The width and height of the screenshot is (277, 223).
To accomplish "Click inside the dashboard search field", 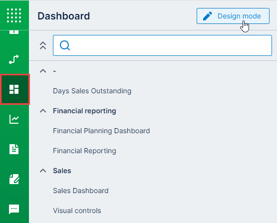I will click(x=162, y=45).
